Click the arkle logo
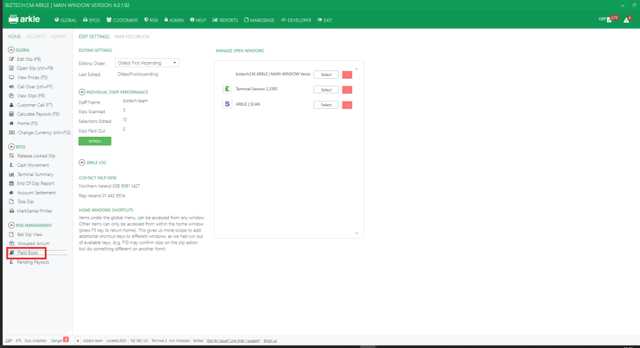The width and height of the screenshot is (640, 348). point(24,19)
